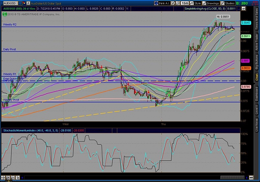This screenshot has width=260, height=182.
Task: Click the AusDollar/US Dollar Spot description
Action: point(46,3)
